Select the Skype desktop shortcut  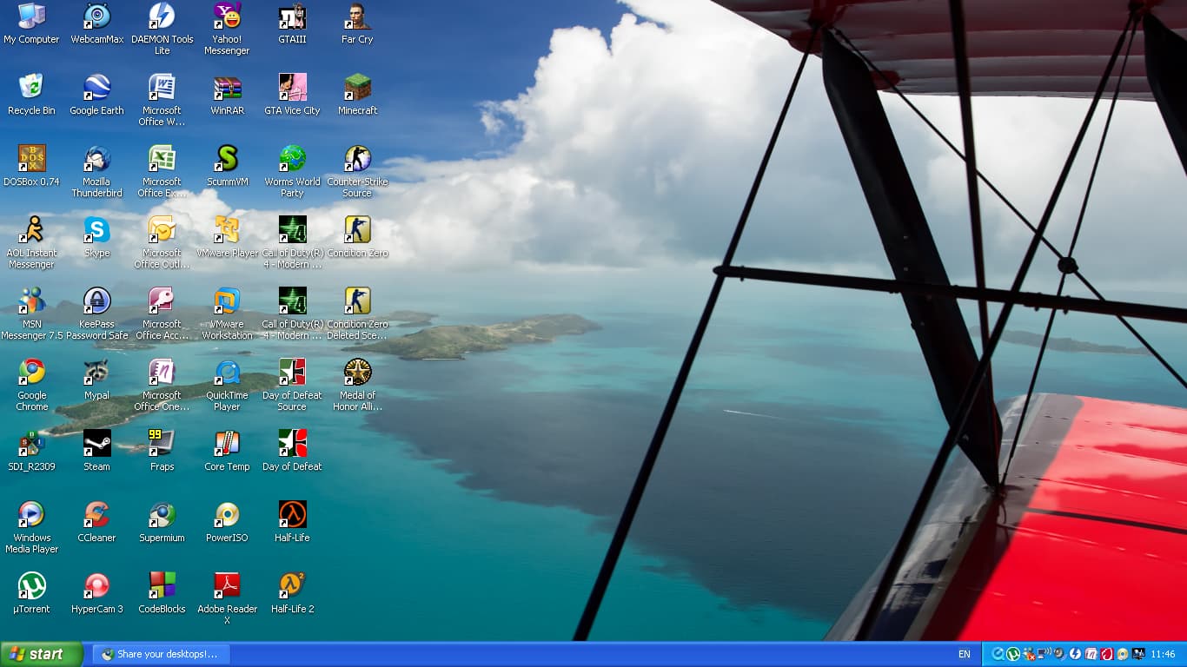[96, 230]
